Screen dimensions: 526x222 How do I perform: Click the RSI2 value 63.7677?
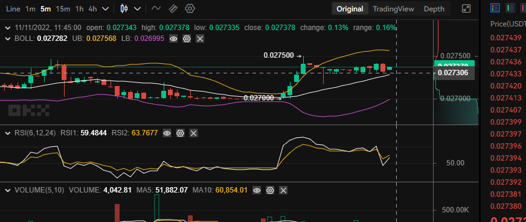click(144, 134)
